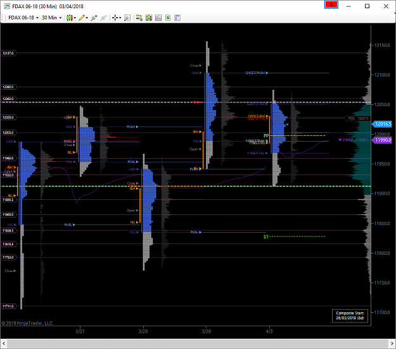Click the red L link button
The height and width of the screenshot is (349, 396).
click(x=331, y=5)
